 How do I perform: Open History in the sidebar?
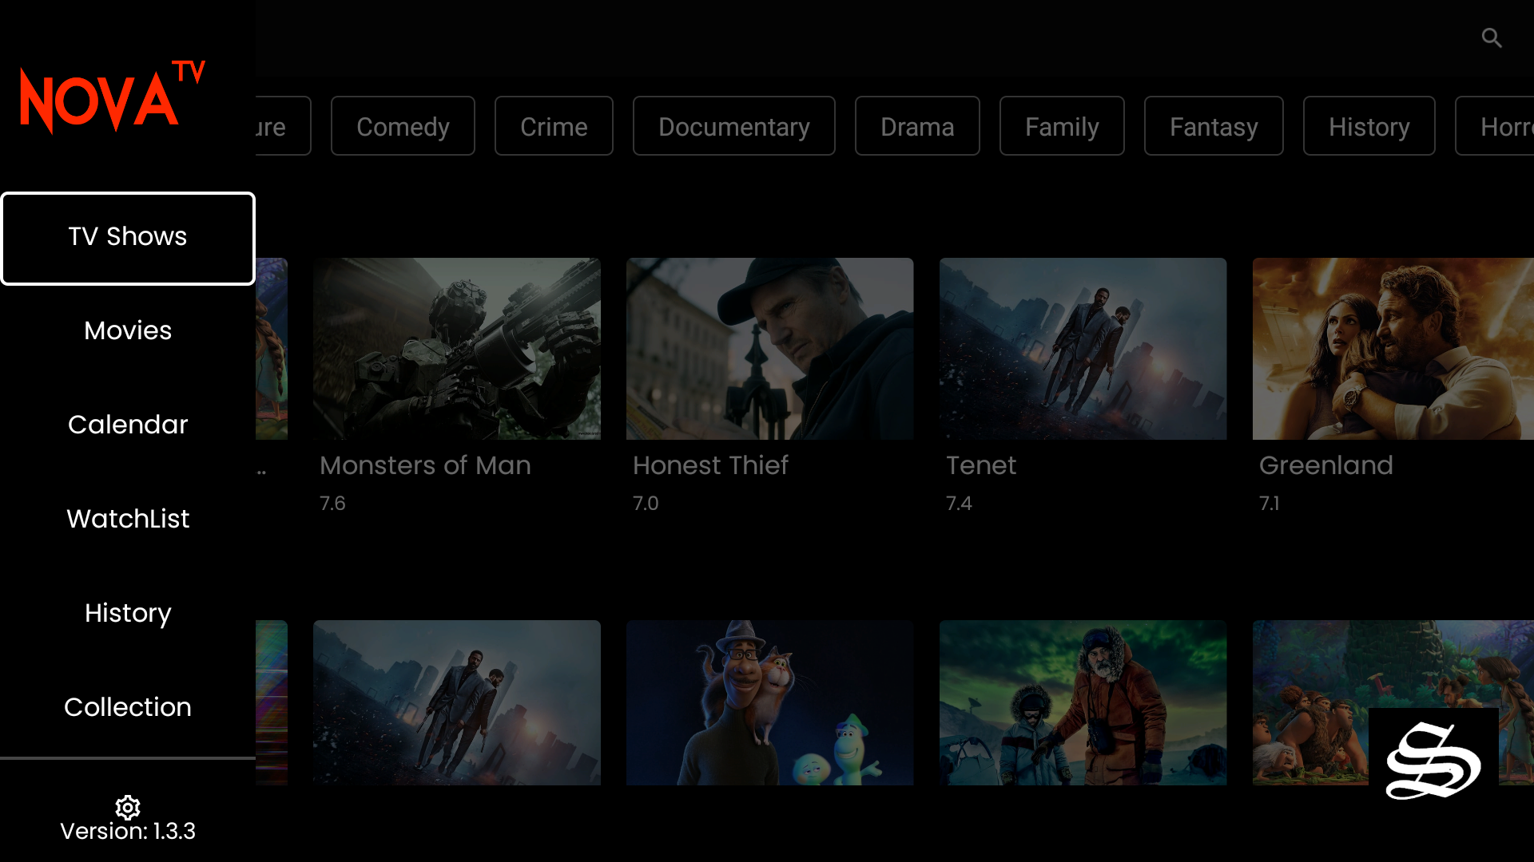point(128,613)
